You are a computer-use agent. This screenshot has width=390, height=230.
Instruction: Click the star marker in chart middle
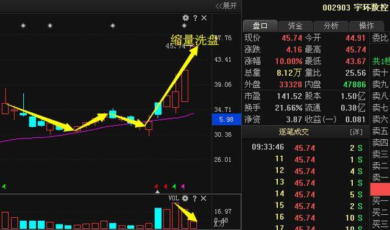113,26
